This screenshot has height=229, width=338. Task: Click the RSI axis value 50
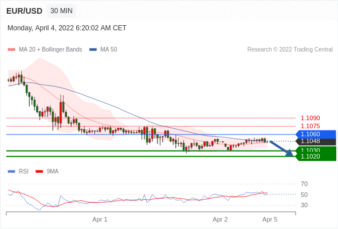304,195
